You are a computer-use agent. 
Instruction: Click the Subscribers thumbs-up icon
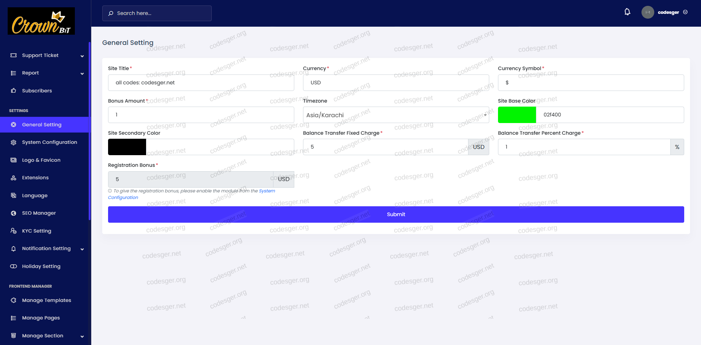point(14,91)
